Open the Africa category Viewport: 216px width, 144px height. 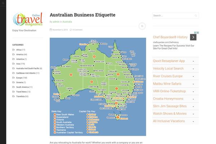point(19,50)
